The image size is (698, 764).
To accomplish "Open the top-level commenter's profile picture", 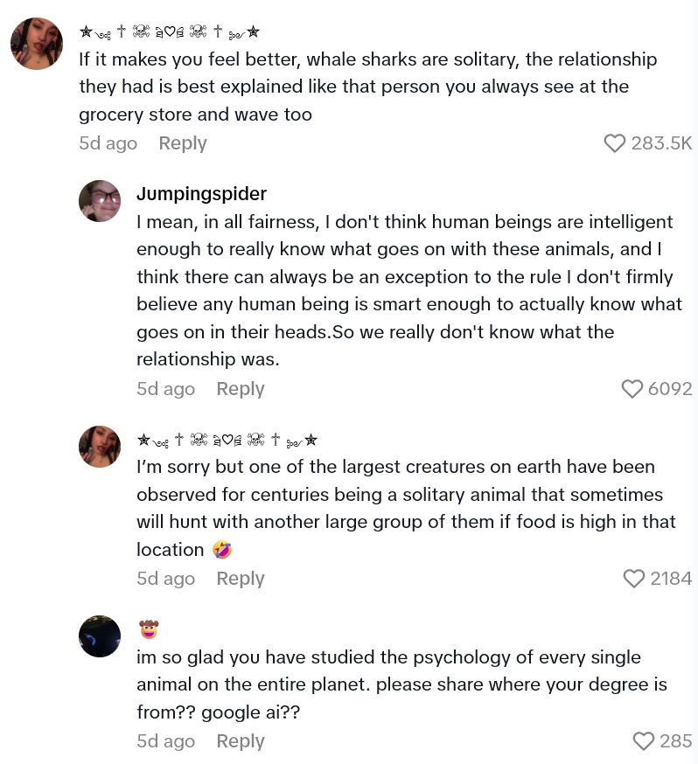I will point(37,44).
